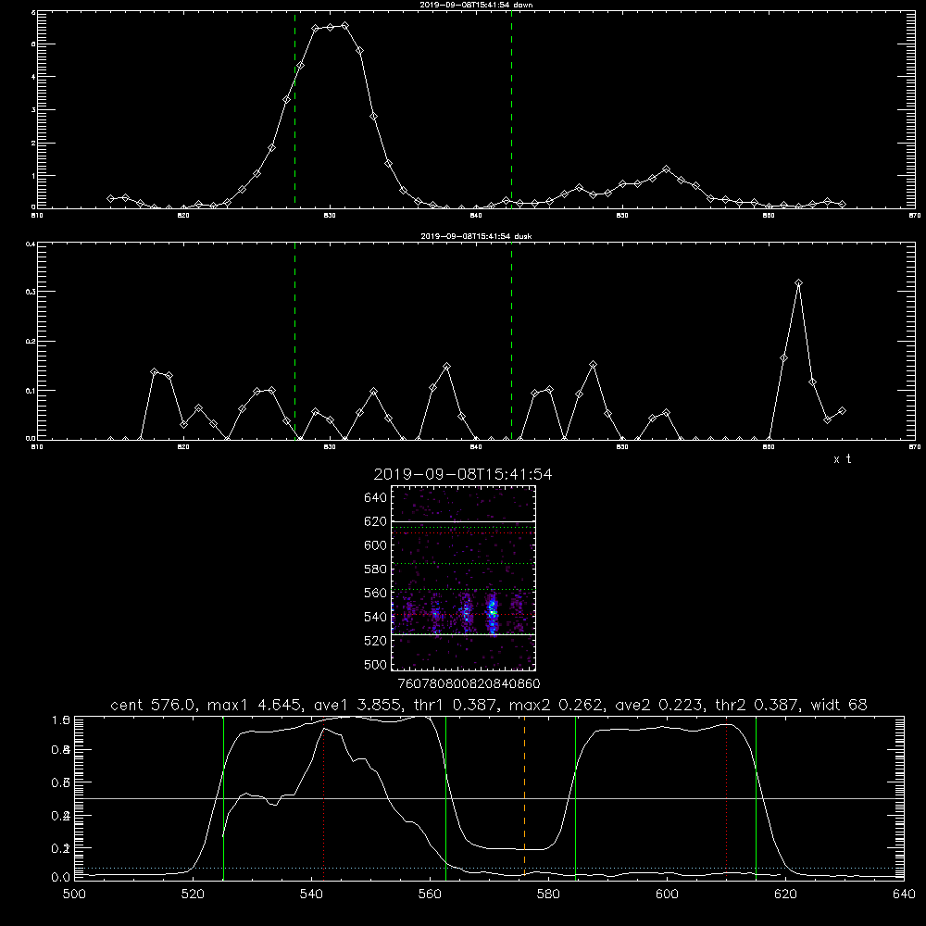Click the bottom plot x-axis label '580'
This screenshot has width=926, height=926.
[x=548, y=895]
